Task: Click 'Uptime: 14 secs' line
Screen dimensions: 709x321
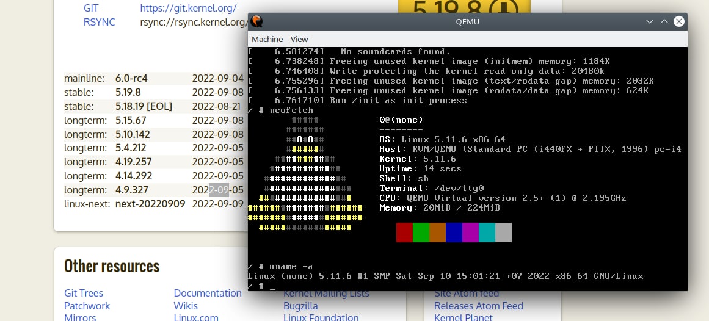Action: point(421,169)
